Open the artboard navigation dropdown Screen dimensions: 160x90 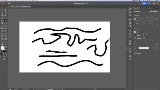pos(34,89)
